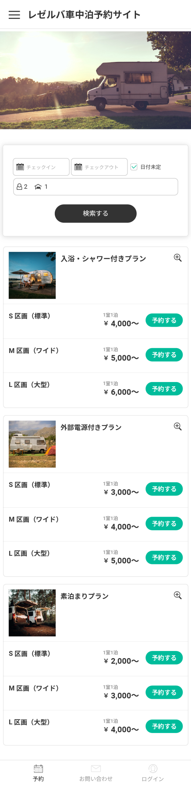Viewport: 191px width, 788px height.
Task: Toggle the 日付未定 checkbox
Action: pyautogui.click(x=134, y=167)
